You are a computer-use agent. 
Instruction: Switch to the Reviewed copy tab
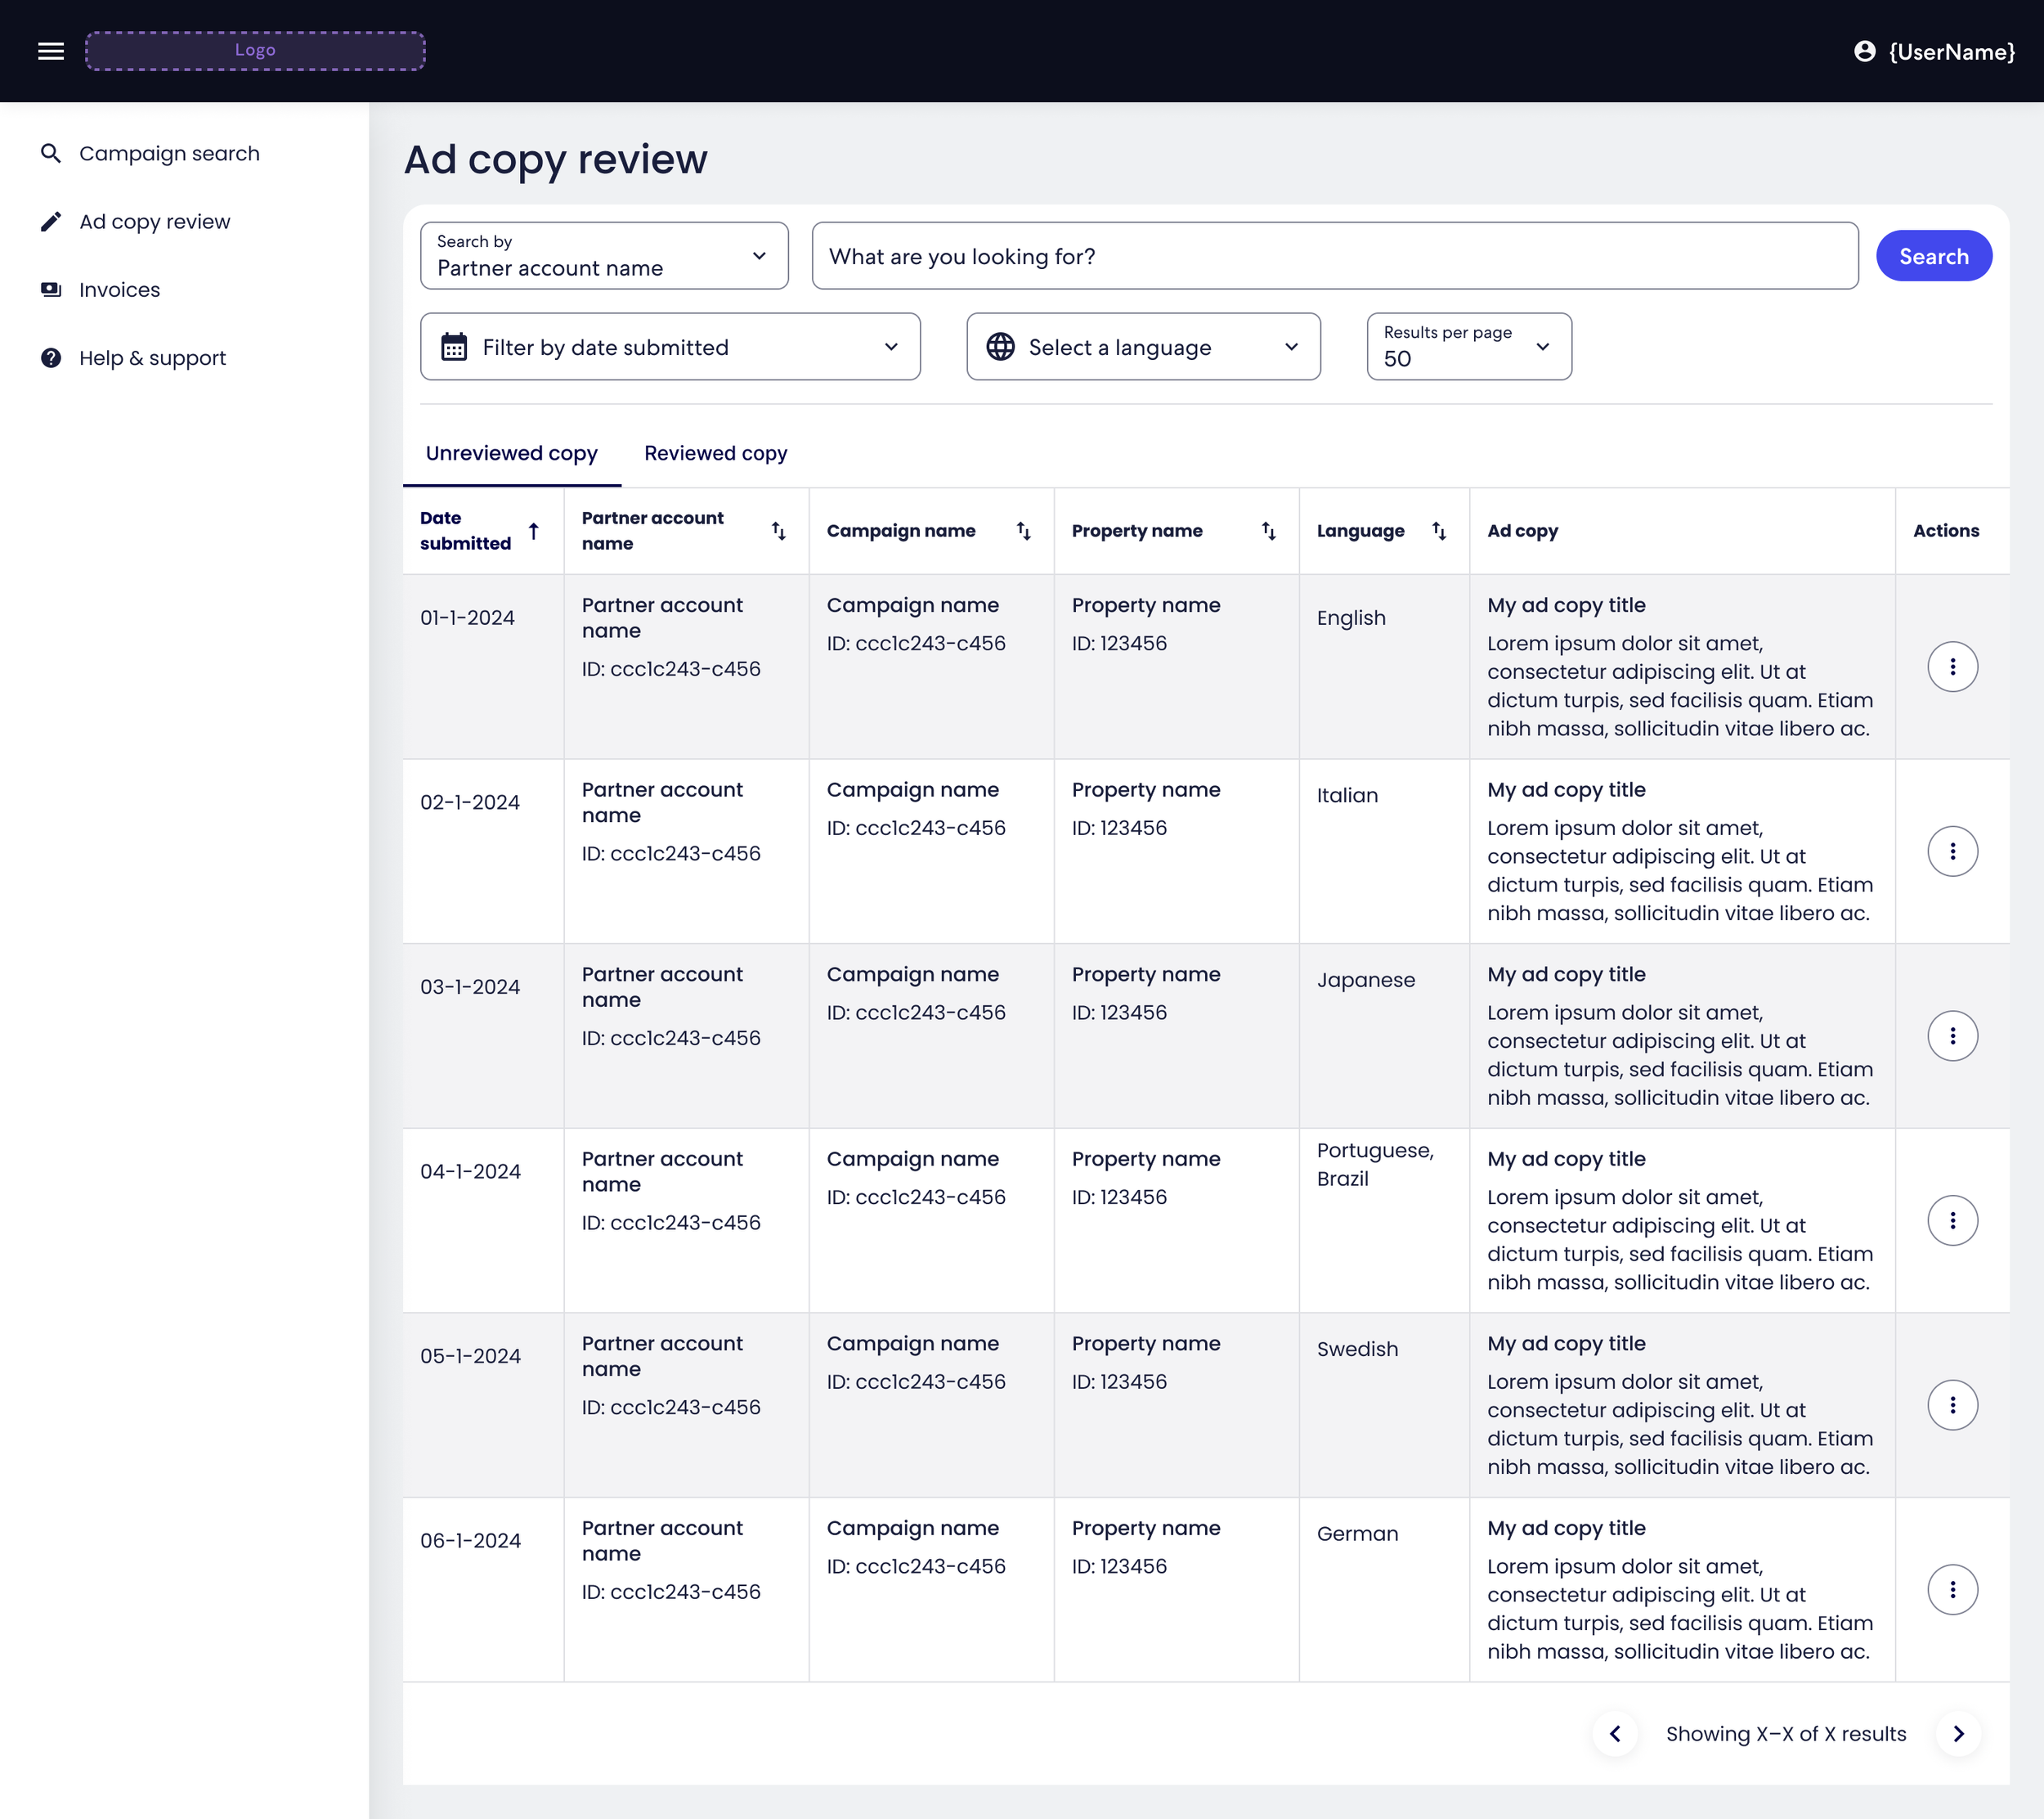[x=715, y=452]
